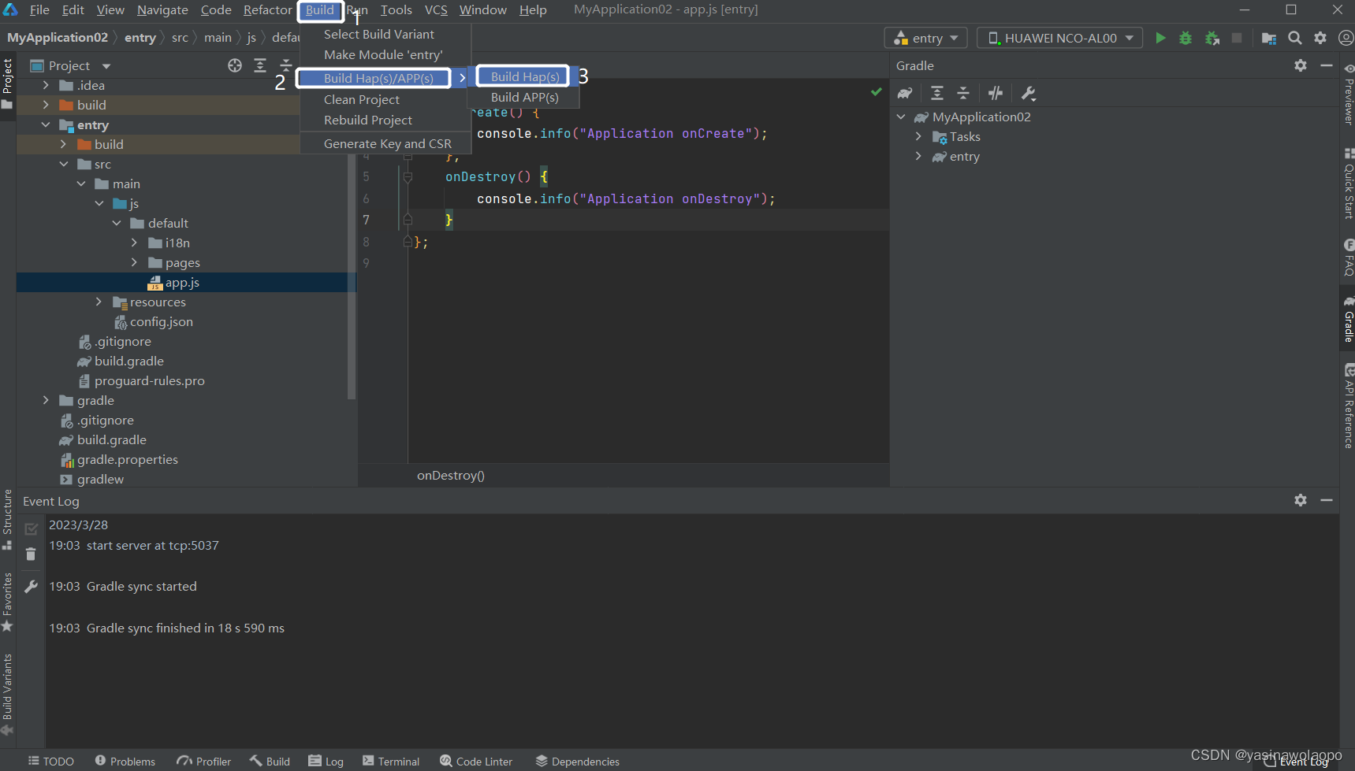The width and height of the screenshot is (1355, 771).
Task: Hide the Gradle panel
Action: click(1327, 65)
